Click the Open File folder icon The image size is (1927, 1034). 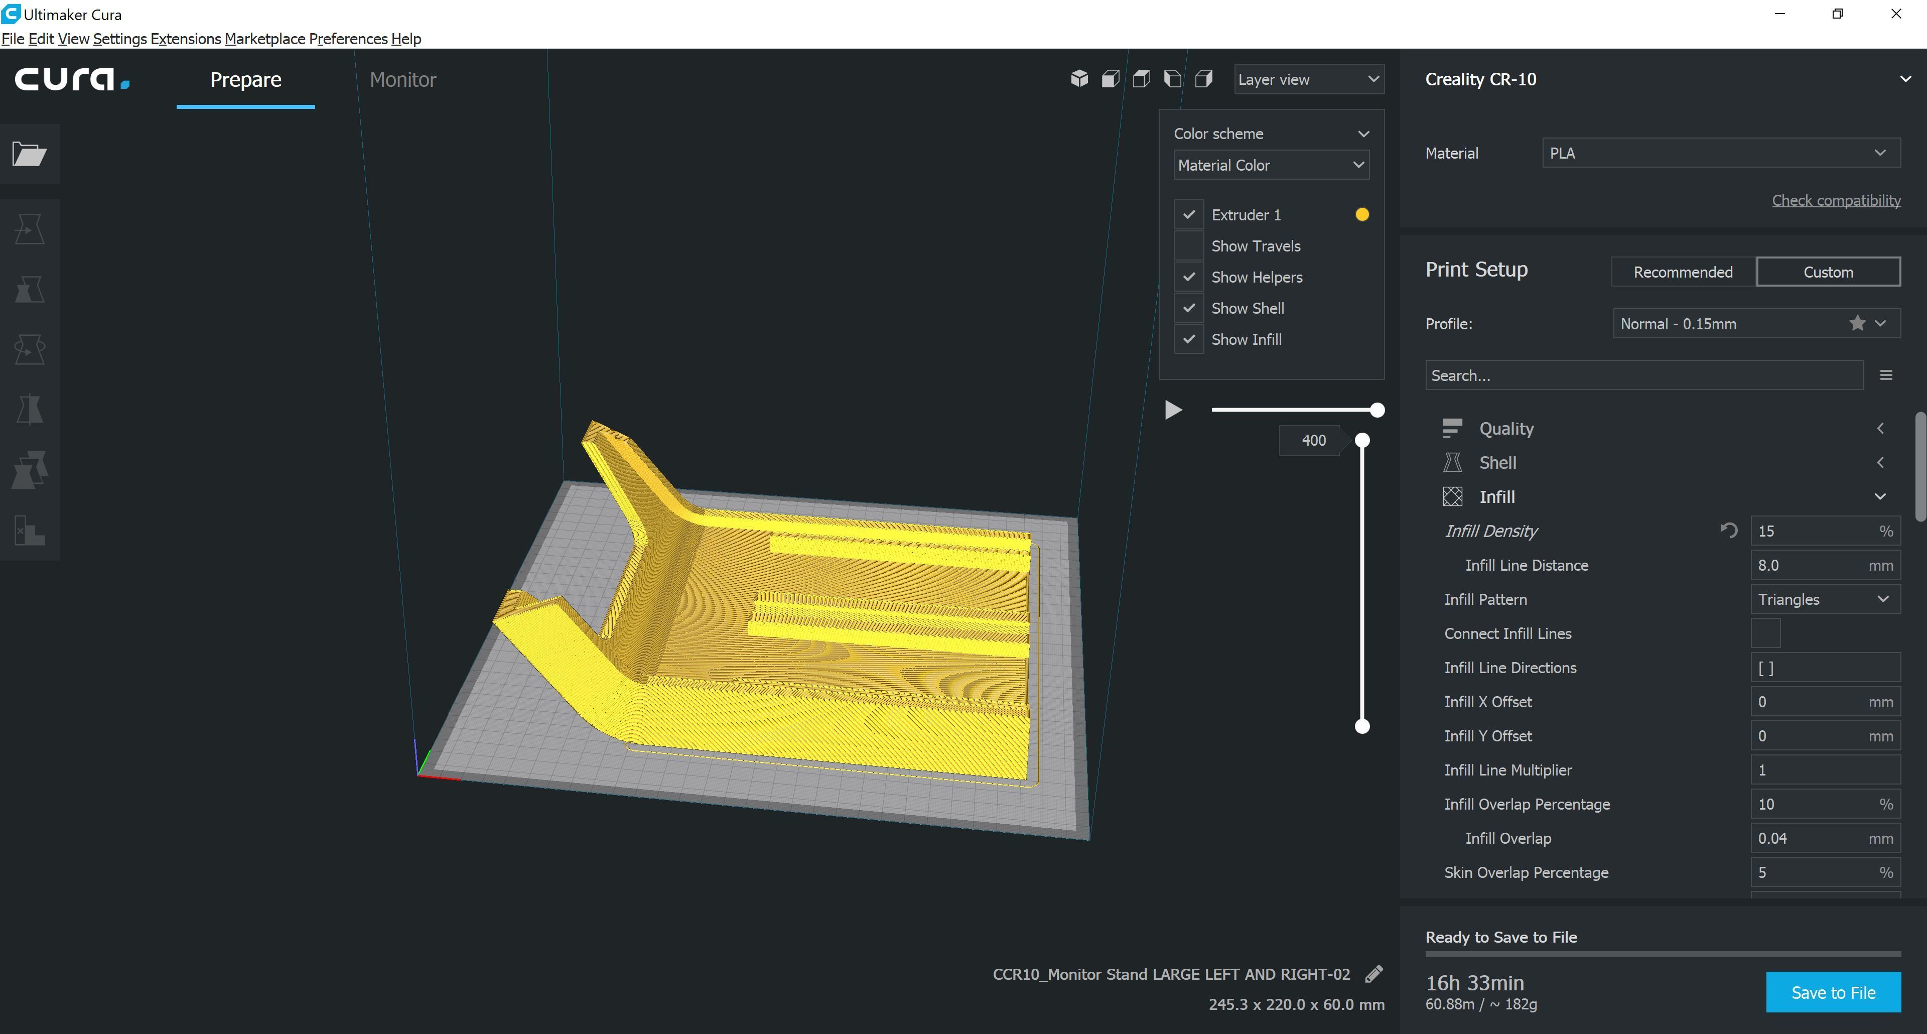coord(29,154)
